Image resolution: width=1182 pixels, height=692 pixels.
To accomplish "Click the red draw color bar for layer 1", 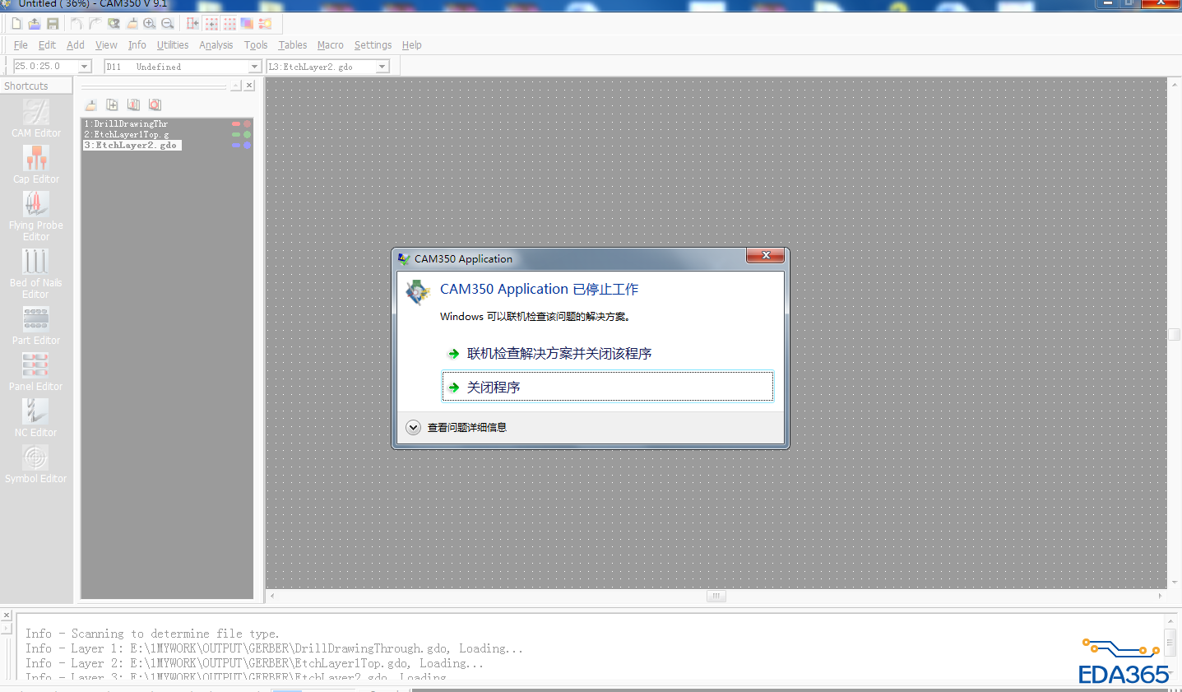I will pyautogui.click(x=236, y=123).
